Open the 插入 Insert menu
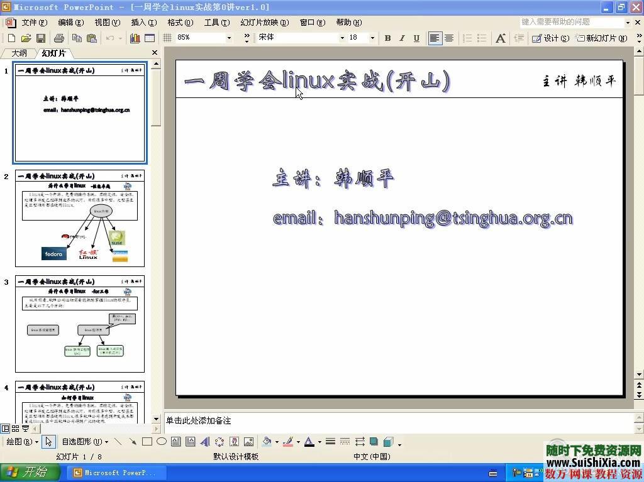This screenshot has height=482, width=644. coord(144,23)
